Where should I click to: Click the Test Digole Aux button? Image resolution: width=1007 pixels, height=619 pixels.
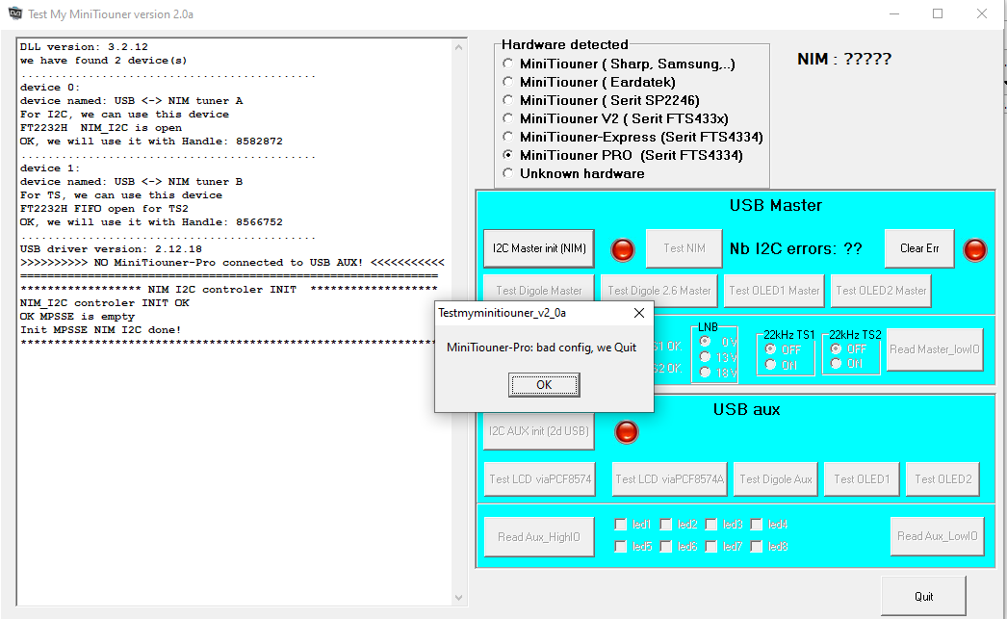point(775,479)
